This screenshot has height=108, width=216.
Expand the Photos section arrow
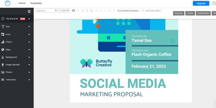click(29, 72)
